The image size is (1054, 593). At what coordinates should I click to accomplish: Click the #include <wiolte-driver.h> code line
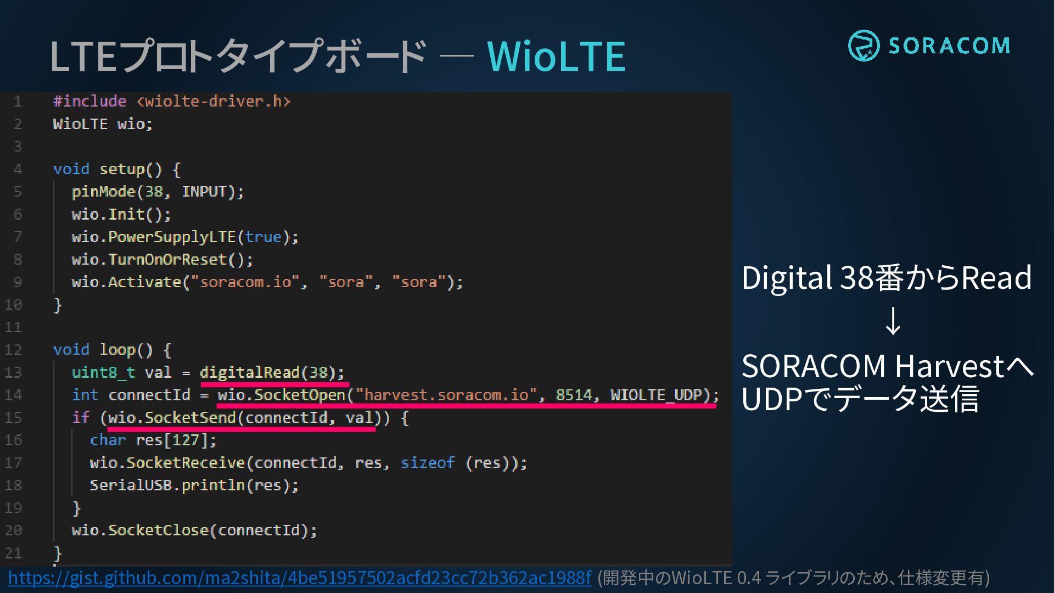171,102
